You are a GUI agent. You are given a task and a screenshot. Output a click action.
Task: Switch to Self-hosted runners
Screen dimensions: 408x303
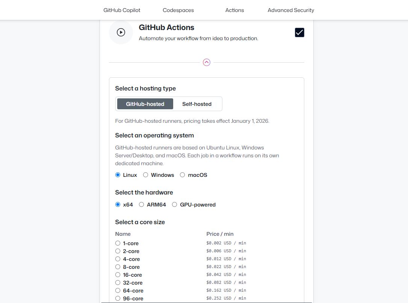coord(197,104)
